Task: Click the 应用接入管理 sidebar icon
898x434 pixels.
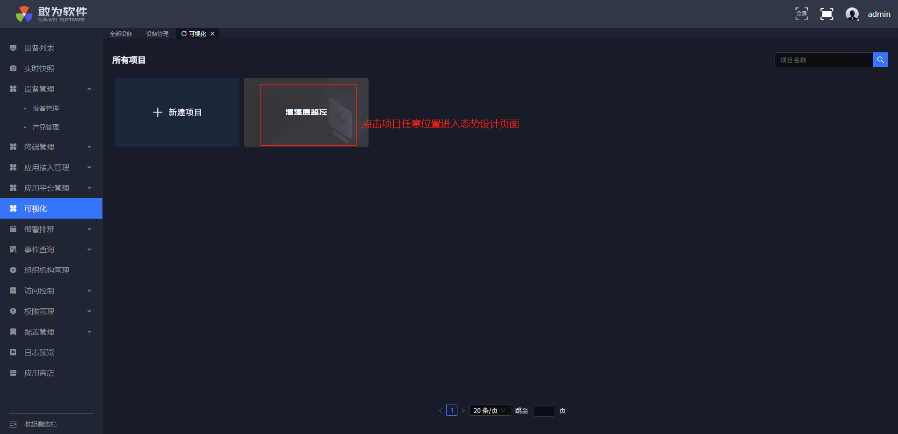Action: [x=13, y=168]
